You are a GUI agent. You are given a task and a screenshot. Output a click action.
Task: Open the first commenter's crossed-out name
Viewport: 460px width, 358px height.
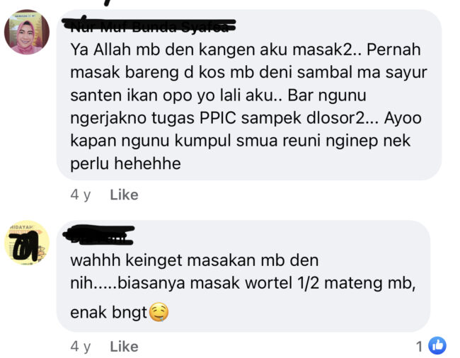click(x=149, y=25)
